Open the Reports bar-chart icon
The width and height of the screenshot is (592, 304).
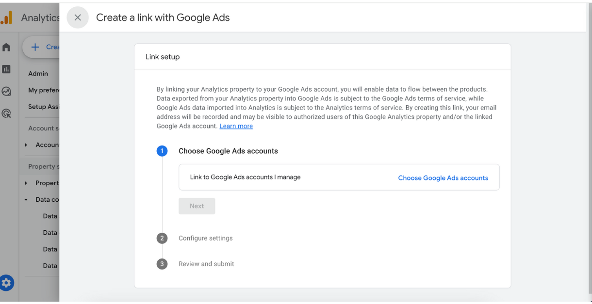pos(6,69)
